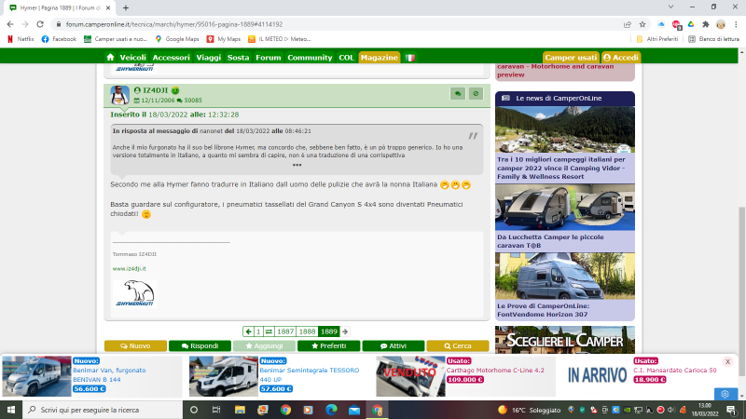Click the Windows taskbar search box
Screen dimensions: 746x419
pos(103,410)
